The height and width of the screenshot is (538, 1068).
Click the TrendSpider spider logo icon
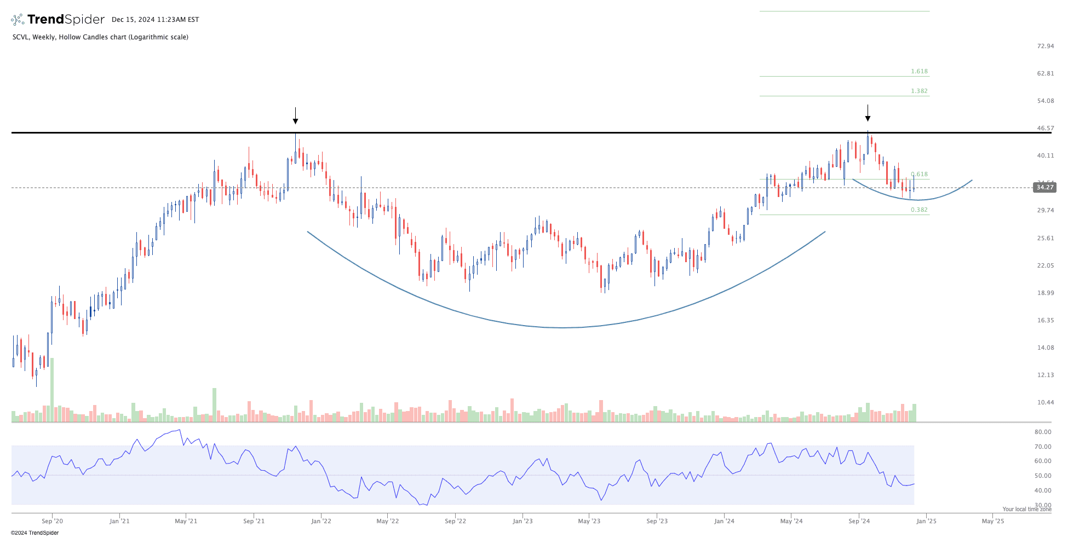tap(18, 20)
